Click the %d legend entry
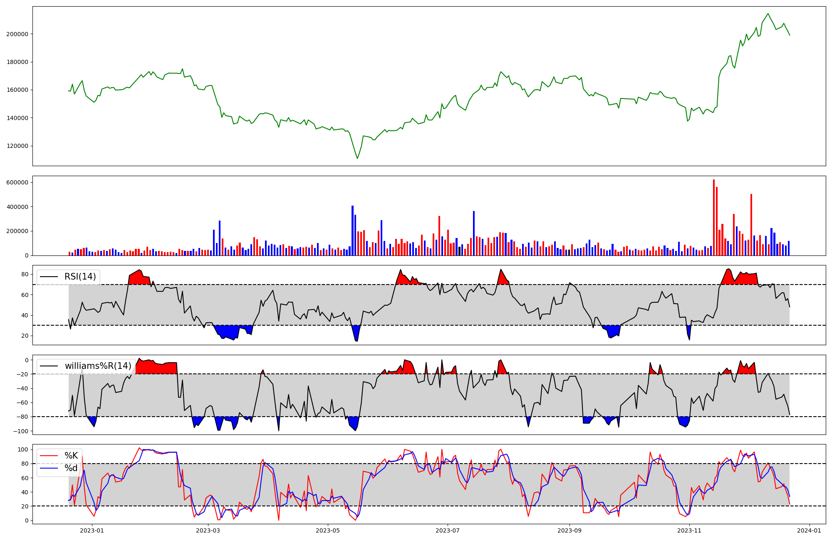This screenshot has width=832, height=540. click(x=71, y=468)
